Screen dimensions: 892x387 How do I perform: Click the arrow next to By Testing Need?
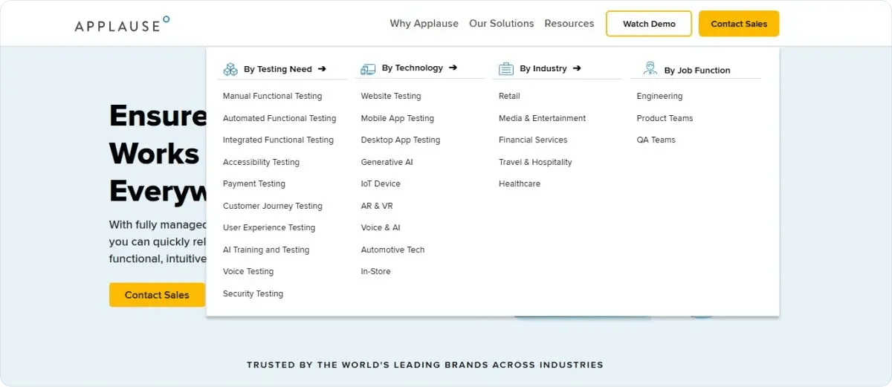[x=322, y=69]
